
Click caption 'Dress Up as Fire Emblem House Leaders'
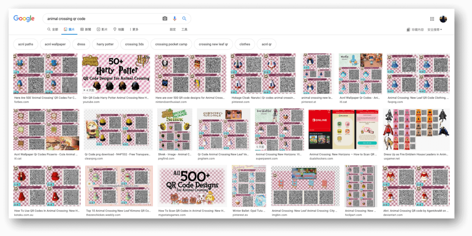pos(416,154)
